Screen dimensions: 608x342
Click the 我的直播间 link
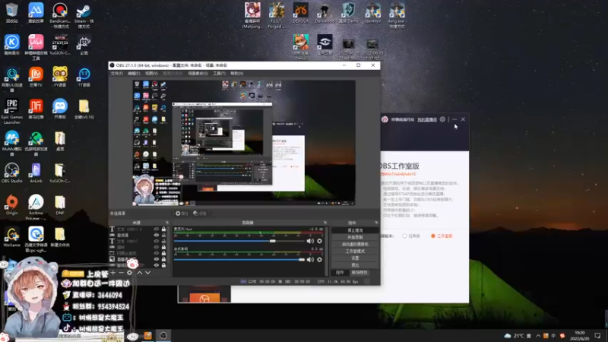pos(427,119)
